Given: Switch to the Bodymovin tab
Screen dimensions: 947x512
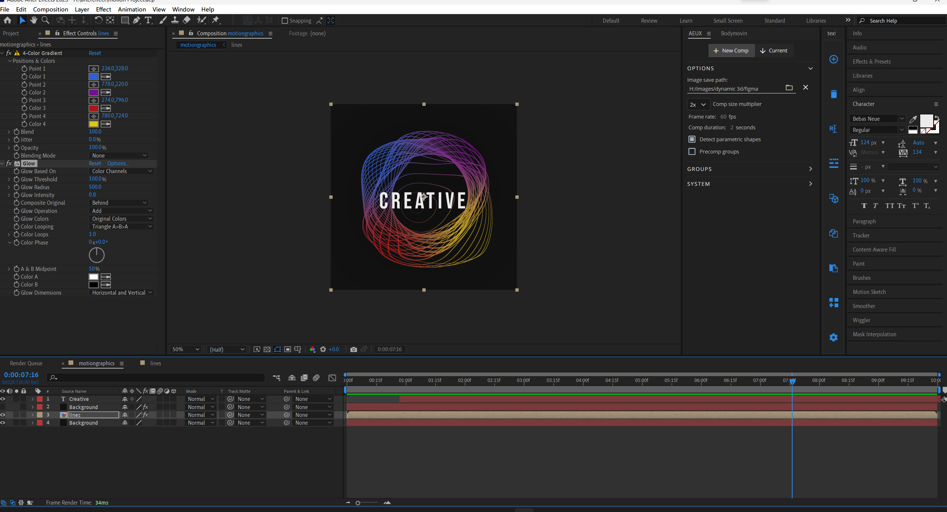Looking at the screenshot, I should (734, 33).
